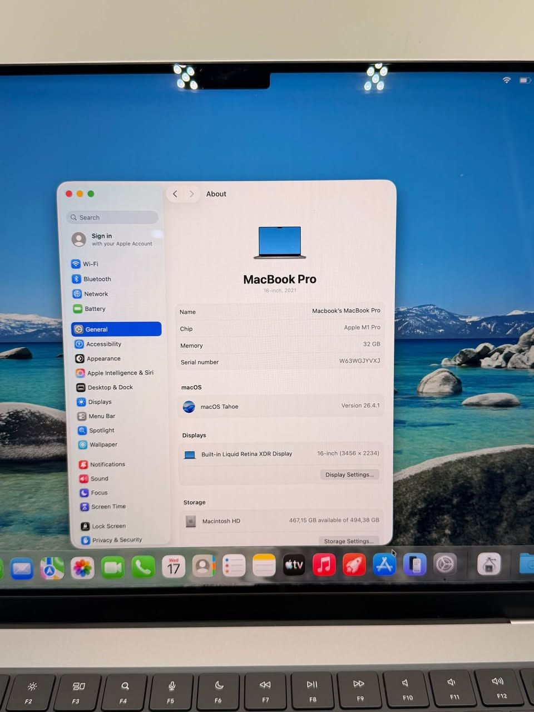Open Wi-Fi status in the menu bar
The height and width of the screenshot is (712, 534).
507,80
